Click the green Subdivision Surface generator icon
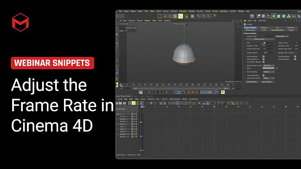Image resolution: width=301 pixels, height=169 pixels. point(274,16)
